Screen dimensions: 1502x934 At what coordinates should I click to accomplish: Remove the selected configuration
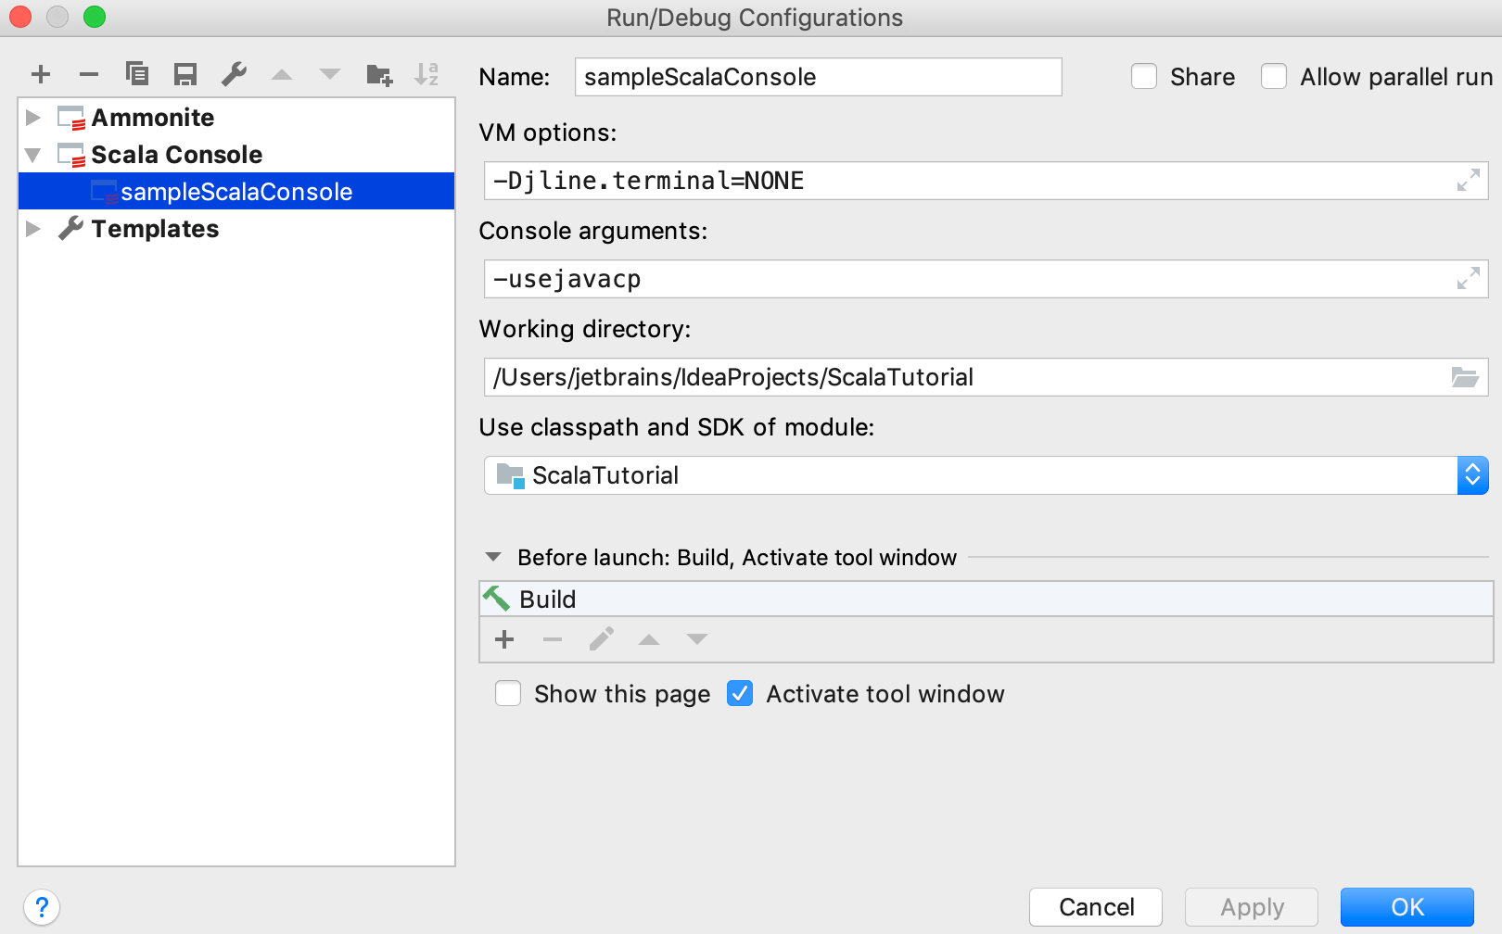88,74
